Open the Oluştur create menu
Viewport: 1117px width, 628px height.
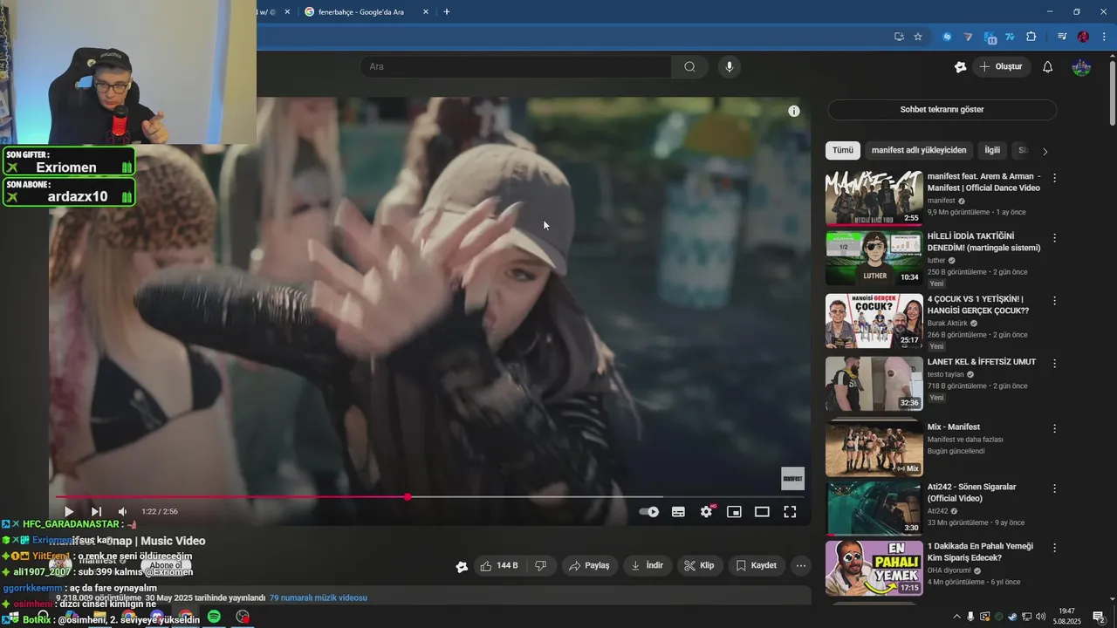coord(1001,66)
